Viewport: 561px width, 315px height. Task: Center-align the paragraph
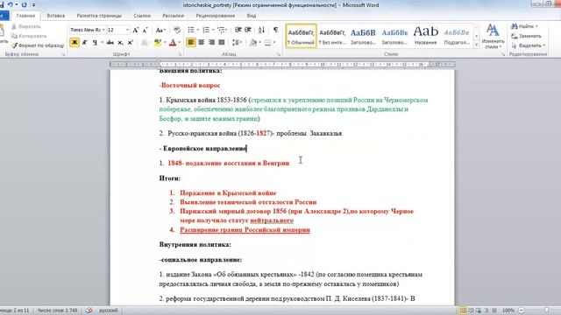pos(201,43)
